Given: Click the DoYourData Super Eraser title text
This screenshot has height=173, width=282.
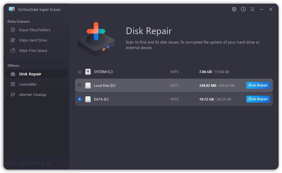Looking at the screenshot, I should click(x=39, y=9).
